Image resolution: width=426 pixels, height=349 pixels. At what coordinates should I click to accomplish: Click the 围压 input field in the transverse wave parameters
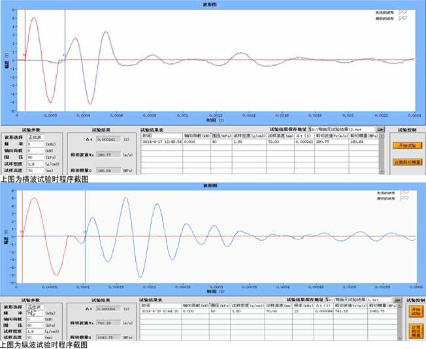click(35, 157)
